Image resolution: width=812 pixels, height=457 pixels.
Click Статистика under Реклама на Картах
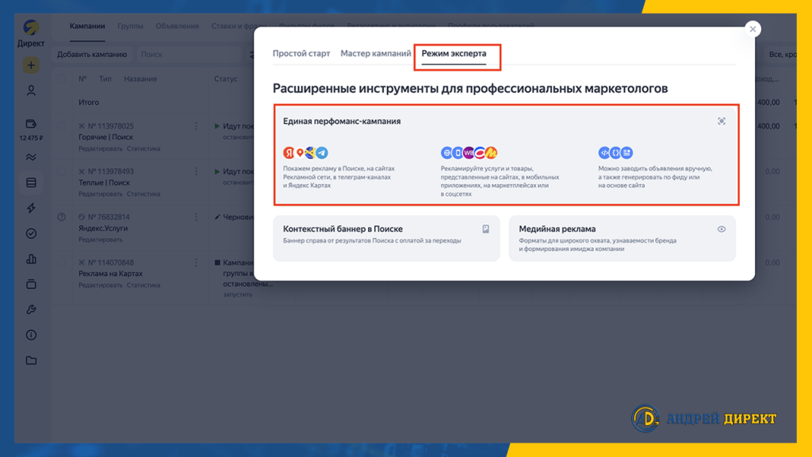click(144, 286)
